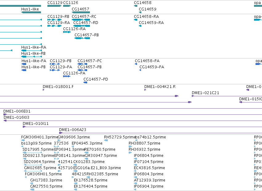Open BAC DME1-021C21 label
Image resolution: width=262 pixels, height=191 pixels.
click(x=205, y=93)
